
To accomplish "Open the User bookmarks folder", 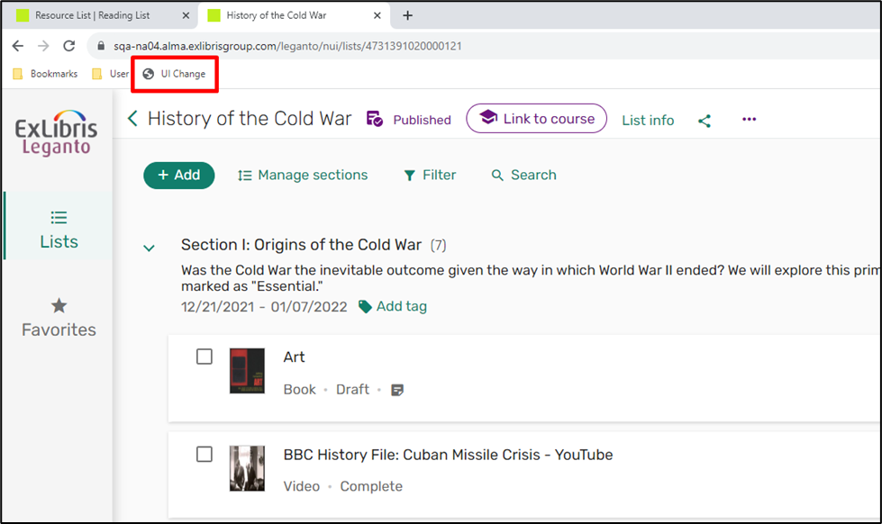I will 110,74.
